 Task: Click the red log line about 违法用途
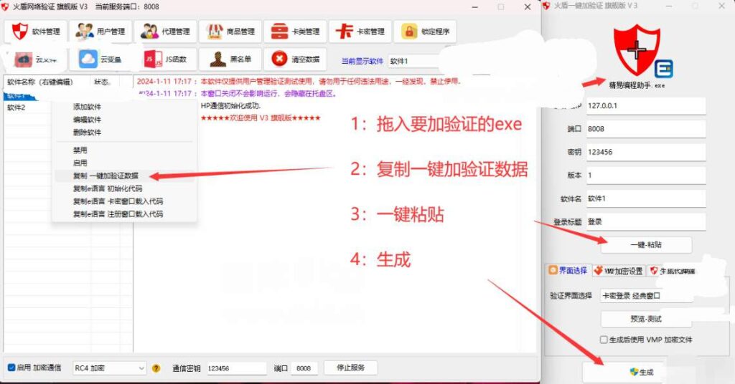click(x=299, y=82)
